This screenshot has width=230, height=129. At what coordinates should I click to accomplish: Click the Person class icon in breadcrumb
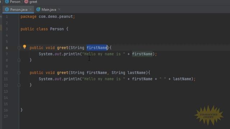click(7, 2)
